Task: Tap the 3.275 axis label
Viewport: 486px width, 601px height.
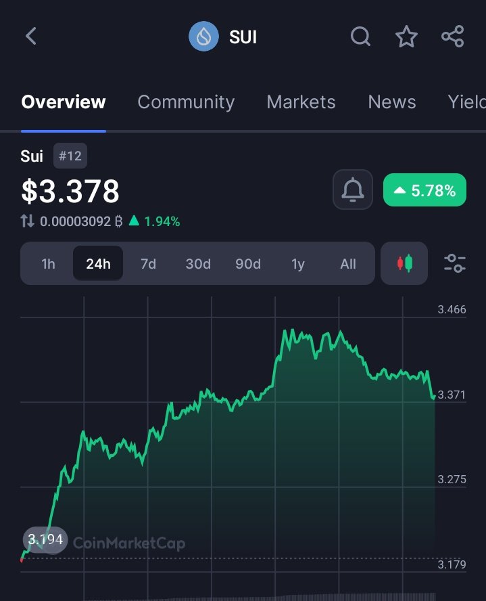Action: tap(452, 479)
